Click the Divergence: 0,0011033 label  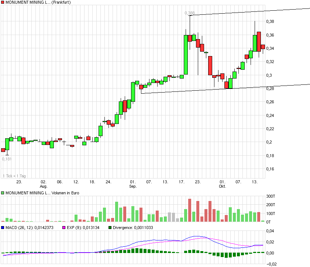coord(133,228)
